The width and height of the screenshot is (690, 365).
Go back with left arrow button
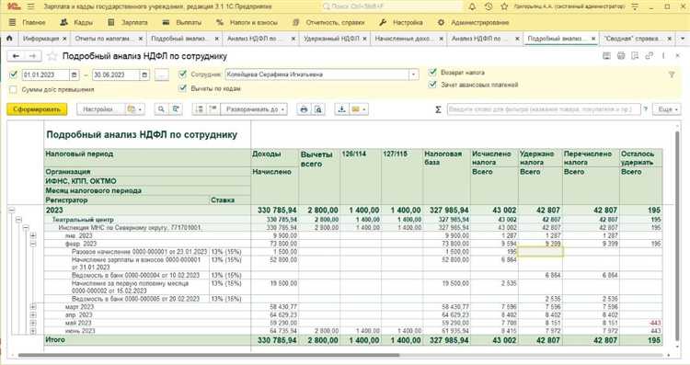(x=16, y=56)
